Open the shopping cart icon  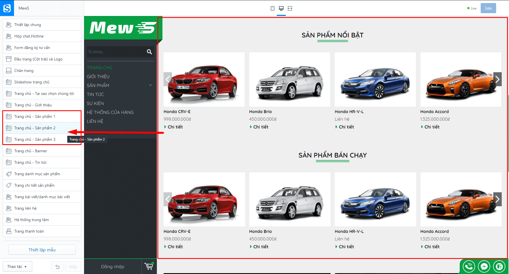tap(149, 266)
